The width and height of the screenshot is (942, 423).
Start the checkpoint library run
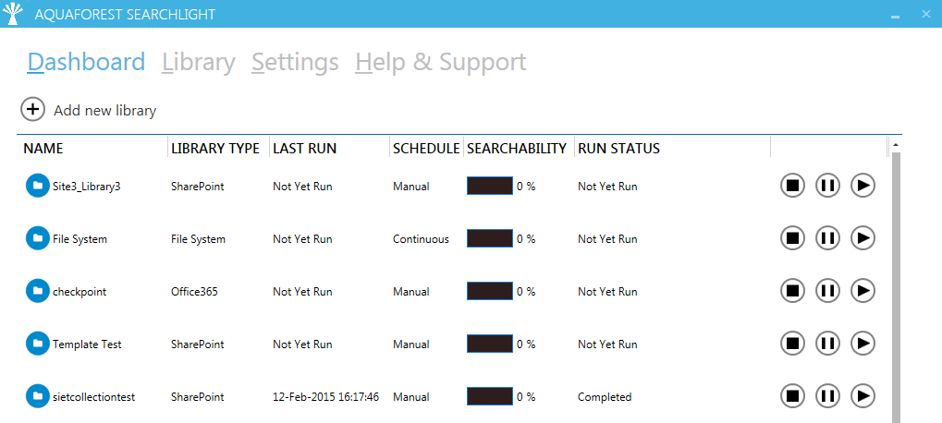click(x=862, y=291)
